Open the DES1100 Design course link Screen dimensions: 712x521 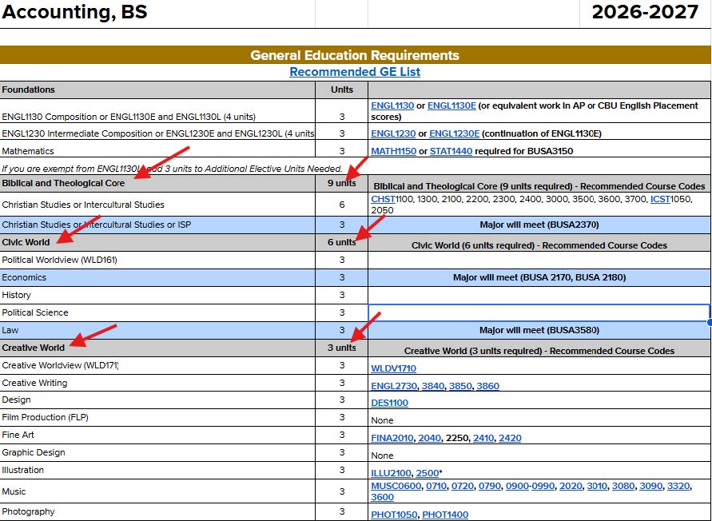389,403
